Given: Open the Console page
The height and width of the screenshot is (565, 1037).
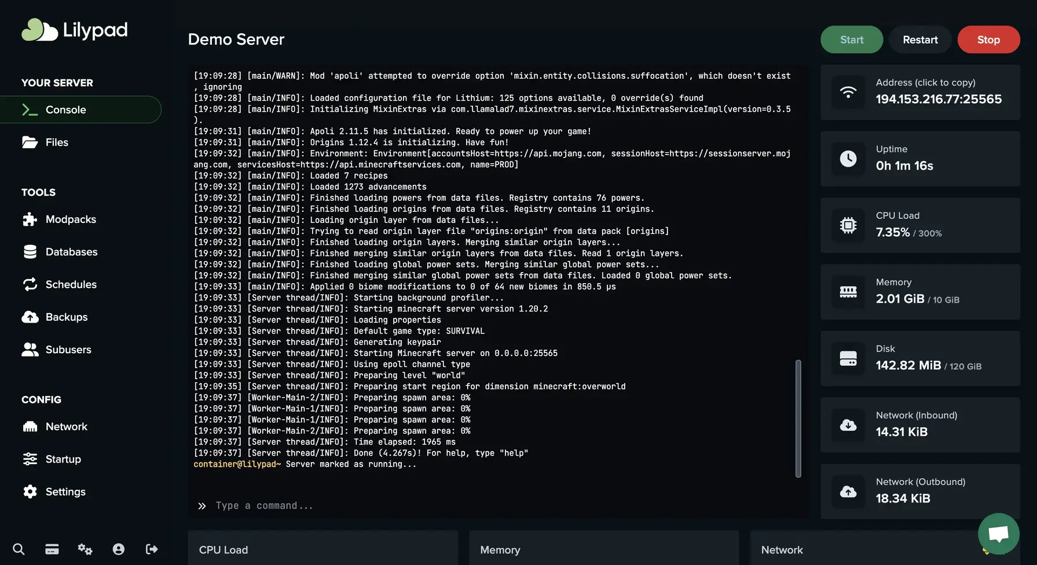Looking at the screenshot, I should 65,109.
